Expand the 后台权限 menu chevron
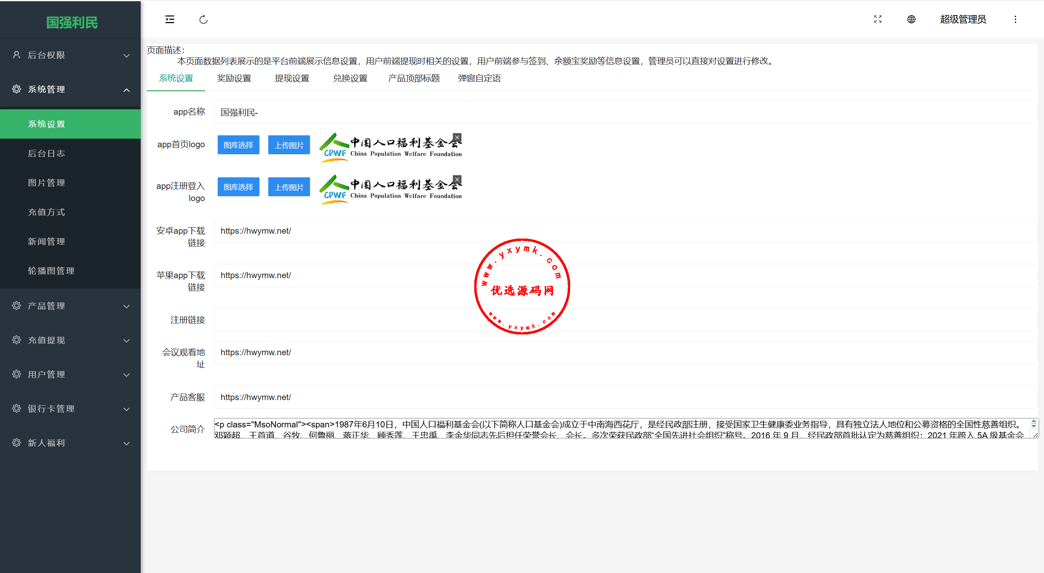This screenshot has height=573, width=1044. pos(126,55)
